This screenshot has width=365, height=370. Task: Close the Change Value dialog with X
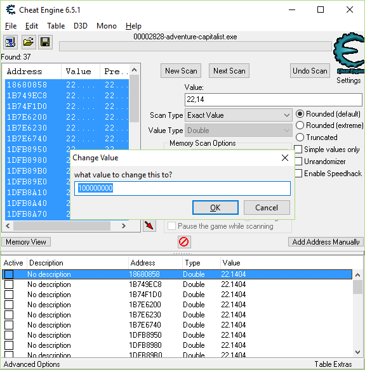285,158
